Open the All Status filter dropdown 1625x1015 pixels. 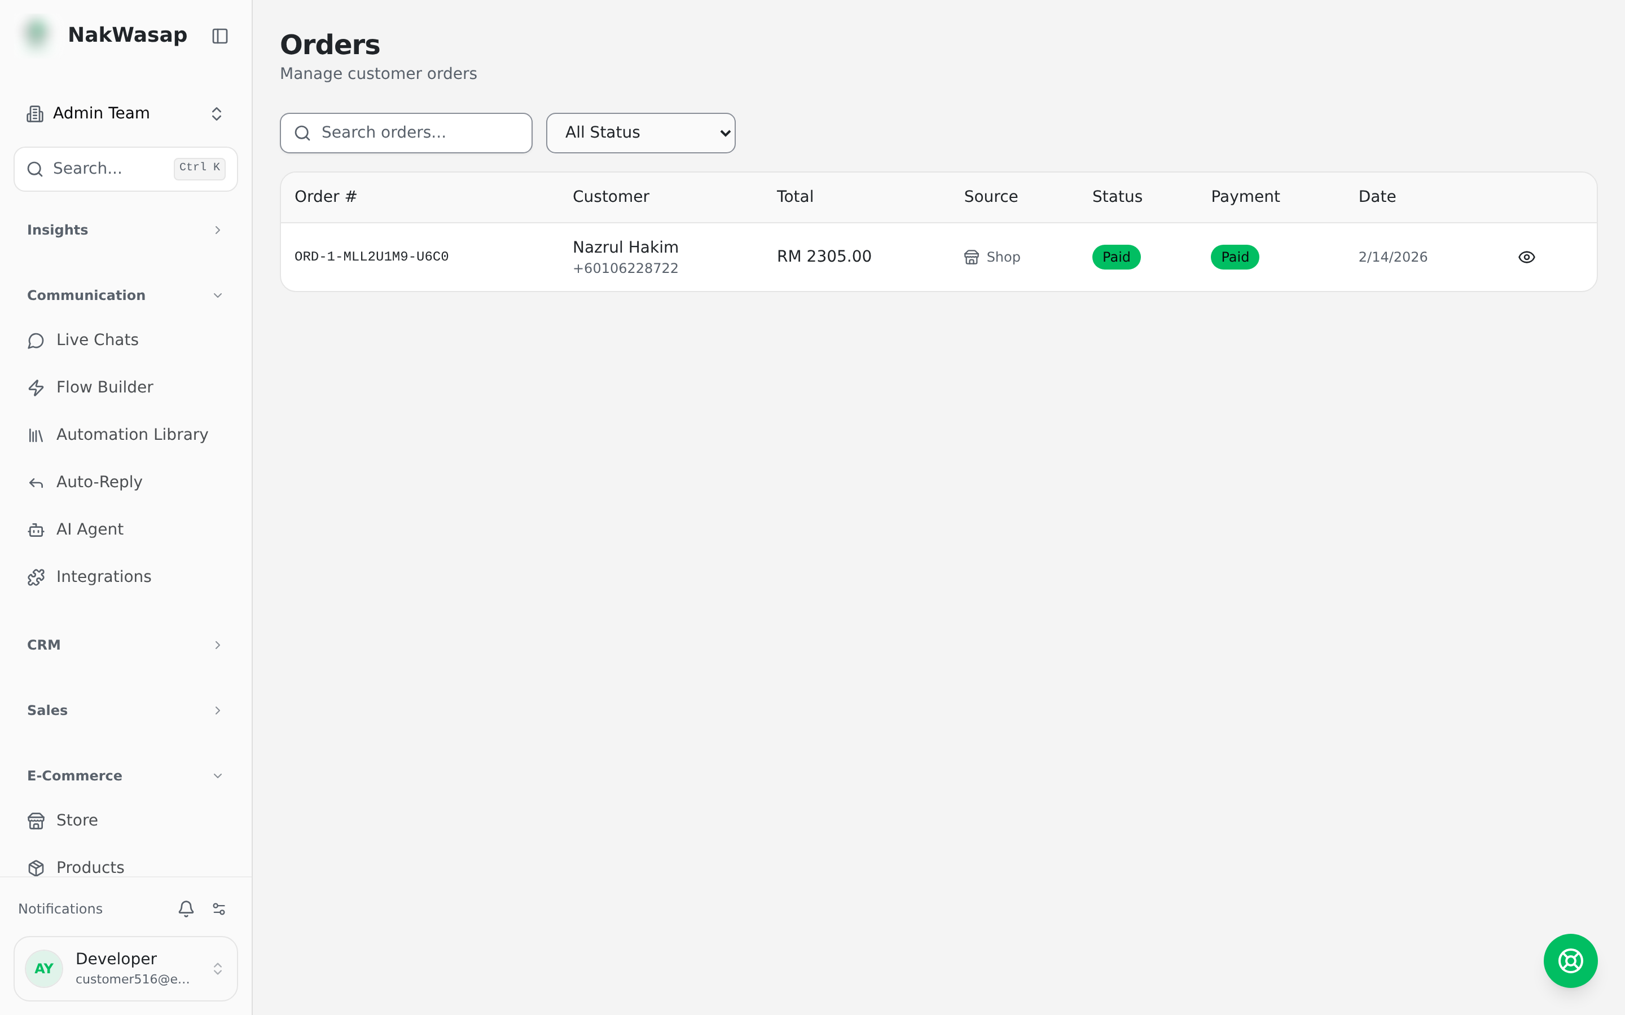pyautogui.click(x=640, y=133)
